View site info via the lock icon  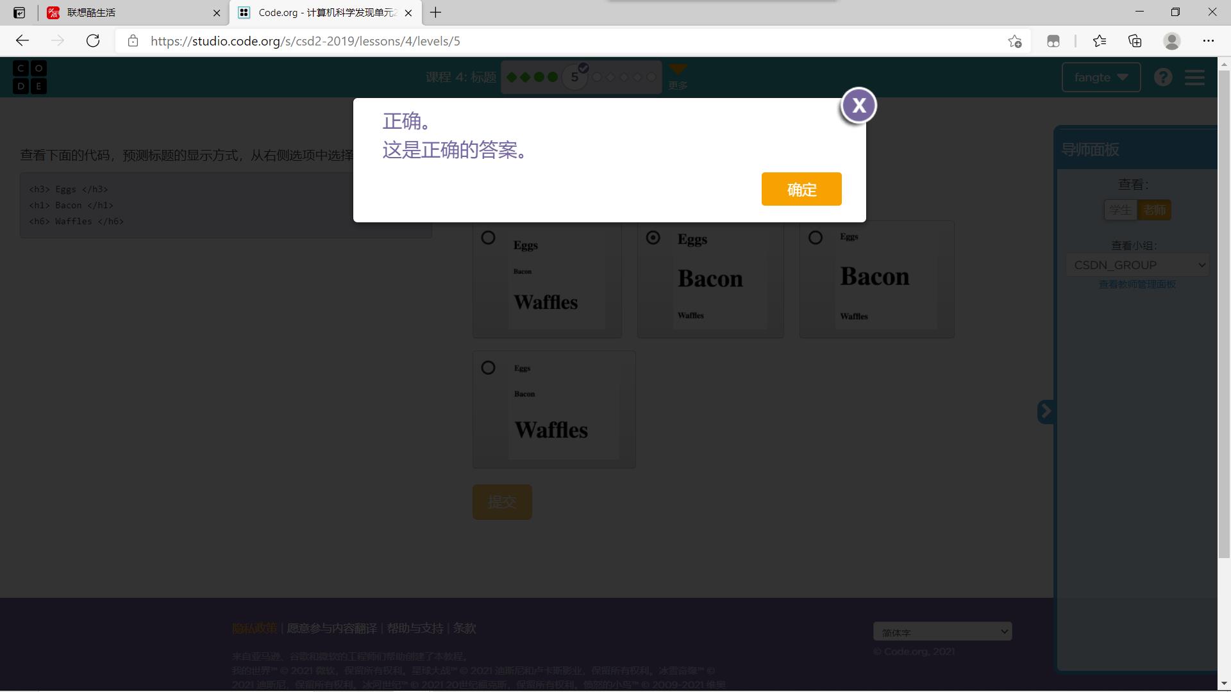point(133,41)
